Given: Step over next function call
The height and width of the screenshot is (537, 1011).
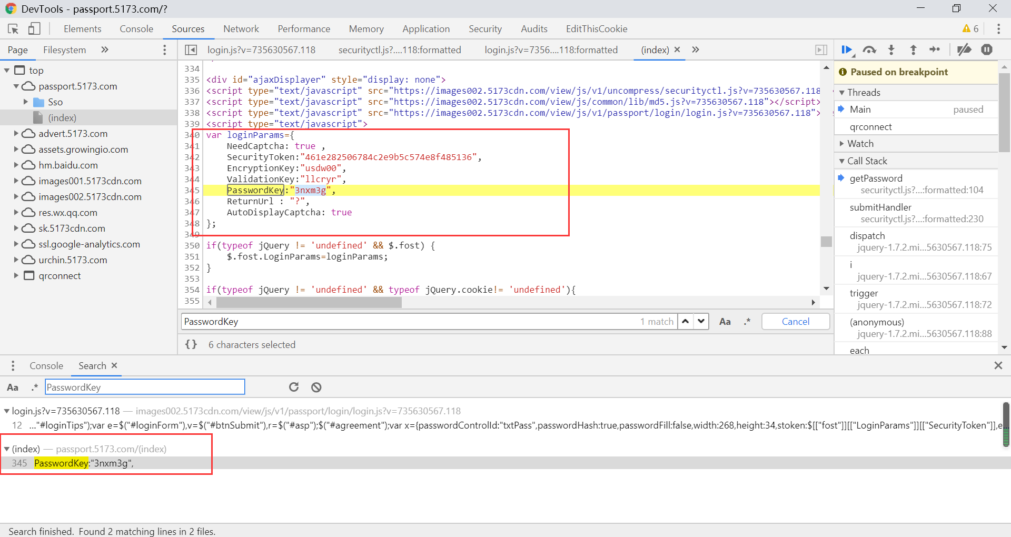Looking at the screenshot, I should (x=869, y=50).
